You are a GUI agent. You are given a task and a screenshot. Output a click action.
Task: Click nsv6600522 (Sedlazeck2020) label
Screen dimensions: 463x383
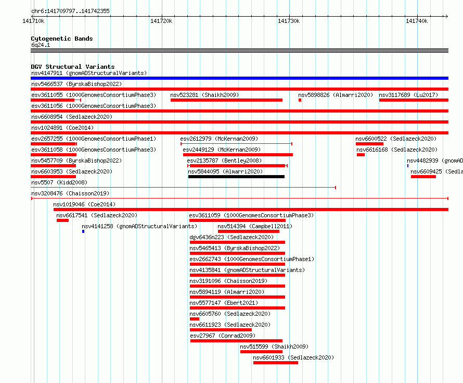(x=396, y=139)
